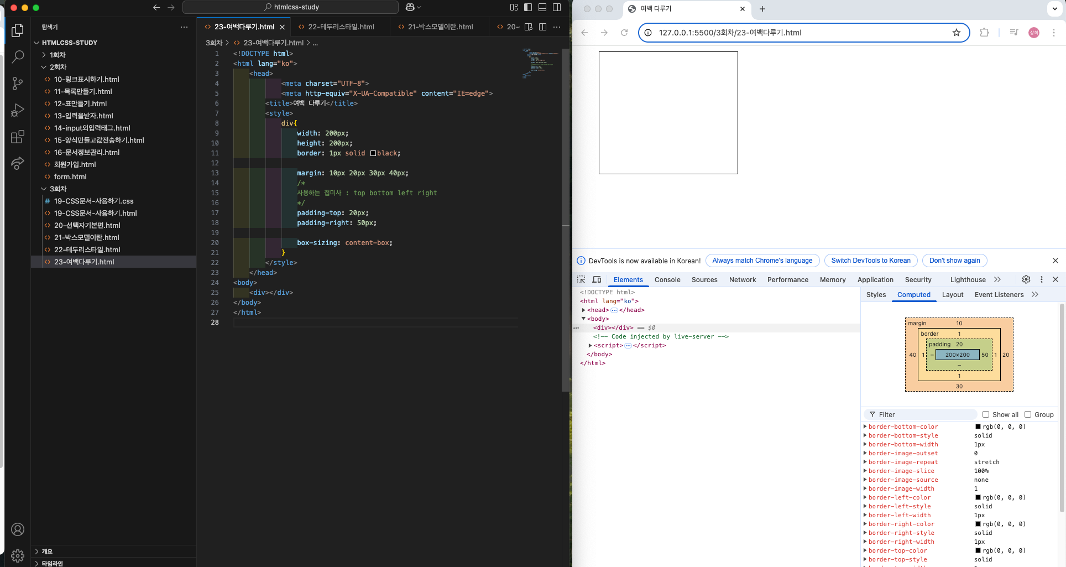Expand border-bottom-color computed property
Image resolution: width=1066 pixels, height=567 pixels.
[x=865, y=426]
